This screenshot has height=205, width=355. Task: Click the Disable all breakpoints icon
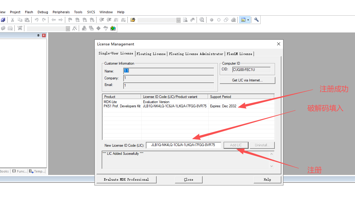click(226, 20)
